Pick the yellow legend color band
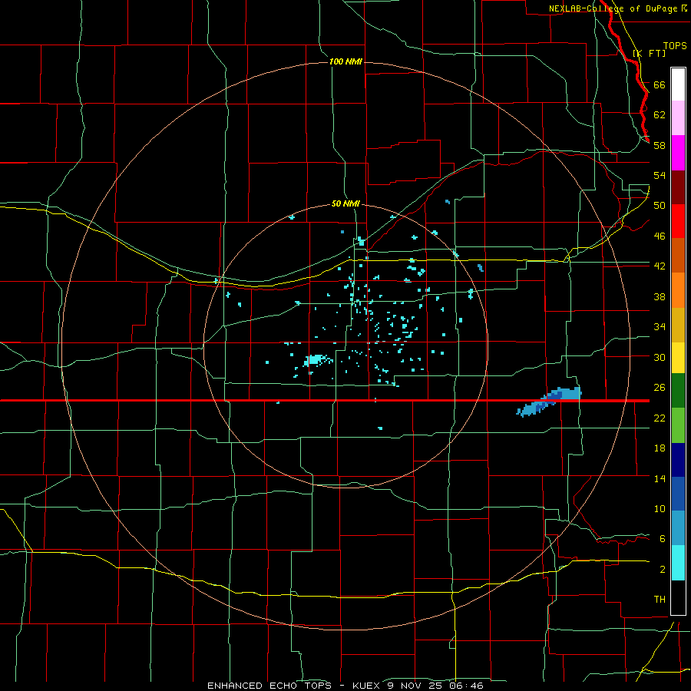691x691 pixels. click(x=678, y=357)
